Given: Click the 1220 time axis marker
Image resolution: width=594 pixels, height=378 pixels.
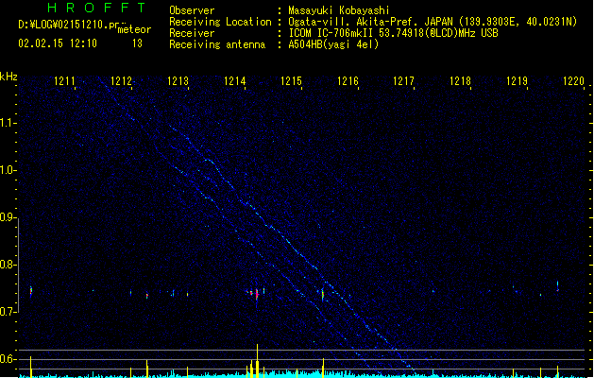Looking at the screenshot, I should coord(573,81).
